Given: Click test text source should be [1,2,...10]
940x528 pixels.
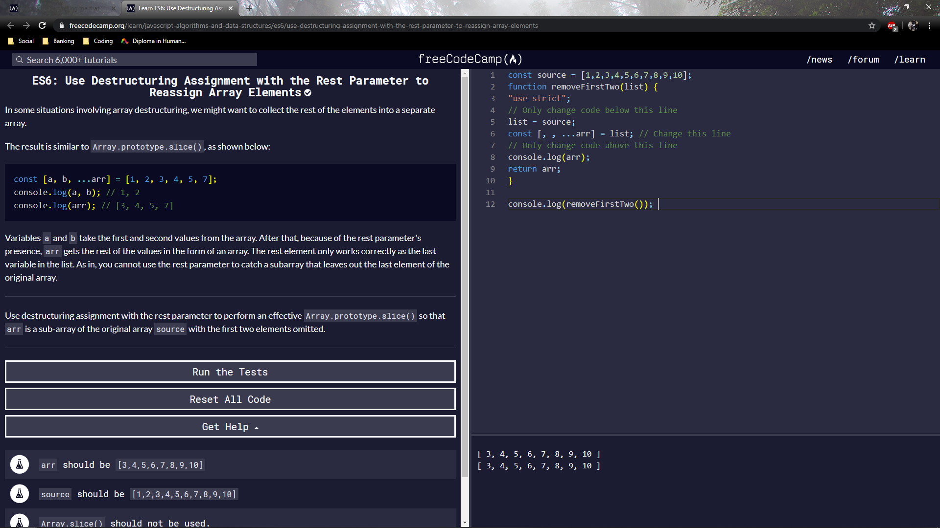Looking at the screenshot, I should [139, 494].
